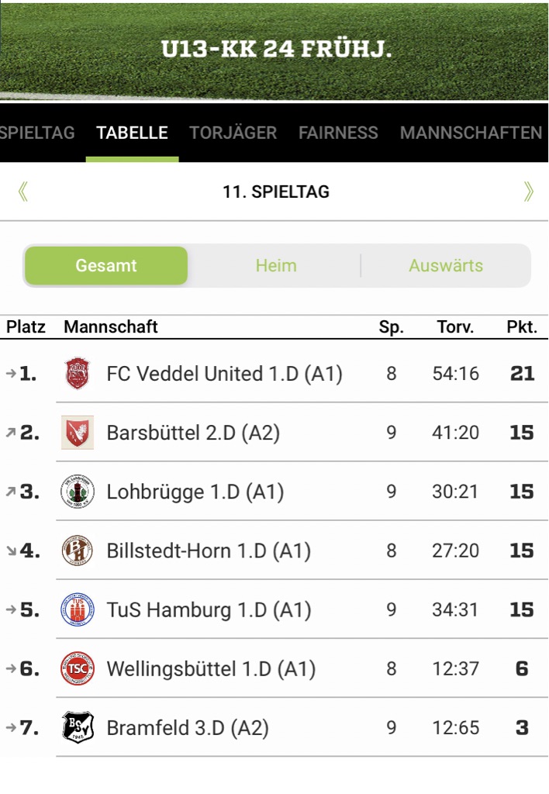Click the Pkt. column header
The height and width of the screenshot is (794, 549).
point(522,327)
